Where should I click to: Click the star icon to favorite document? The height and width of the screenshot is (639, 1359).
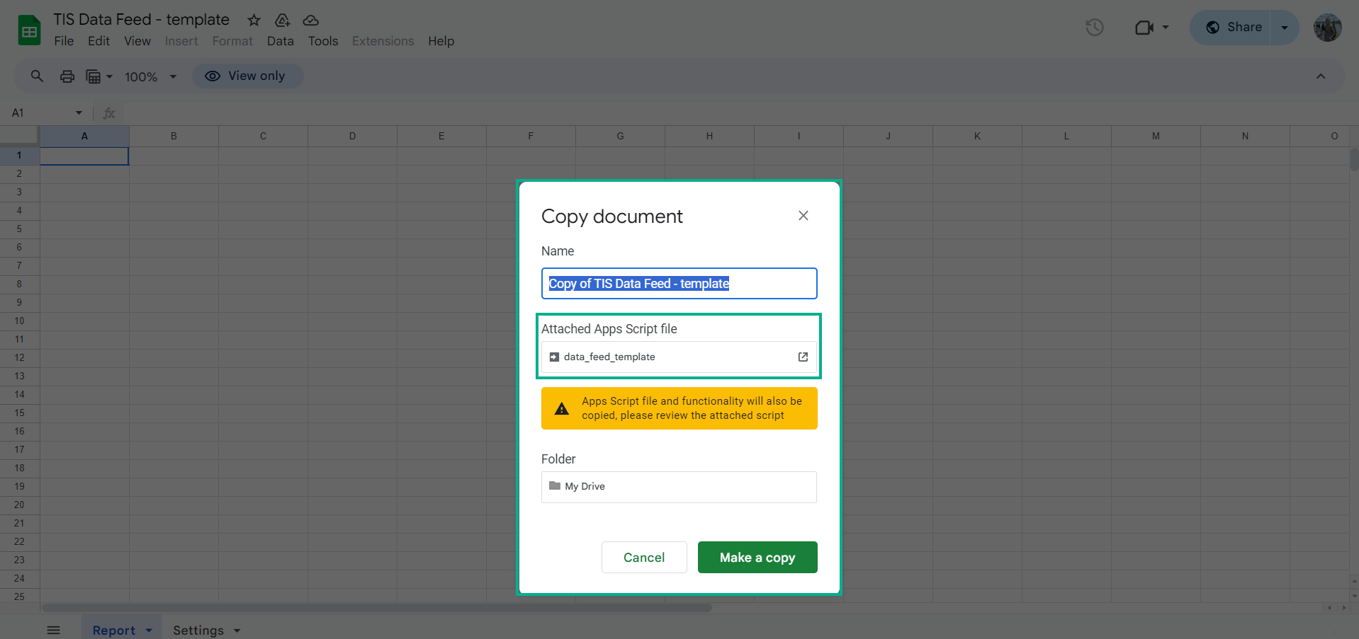pyautogui.click(x=254, y=20)
